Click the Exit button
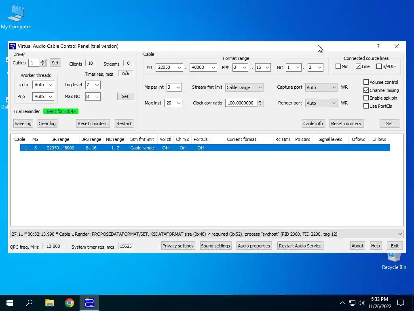The height and width of the screenshot is (311, 414). tap(395, 246)
